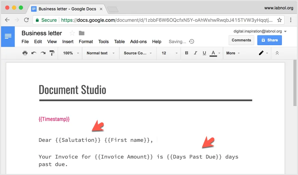
Task: Open the Edit menu
Action: (38, 41)
